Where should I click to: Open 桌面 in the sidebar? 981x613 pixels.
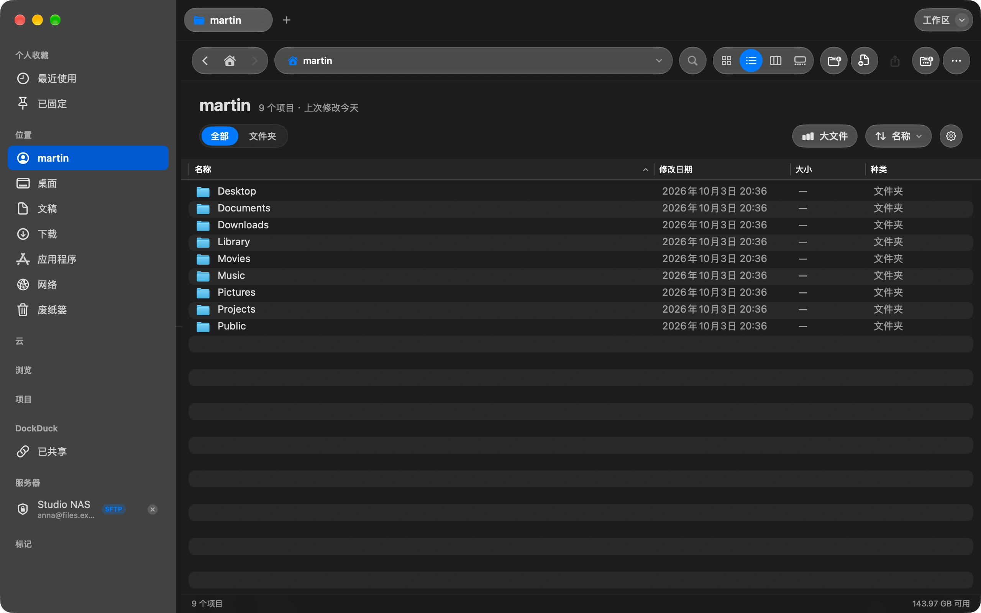click(x=88, y=184)
